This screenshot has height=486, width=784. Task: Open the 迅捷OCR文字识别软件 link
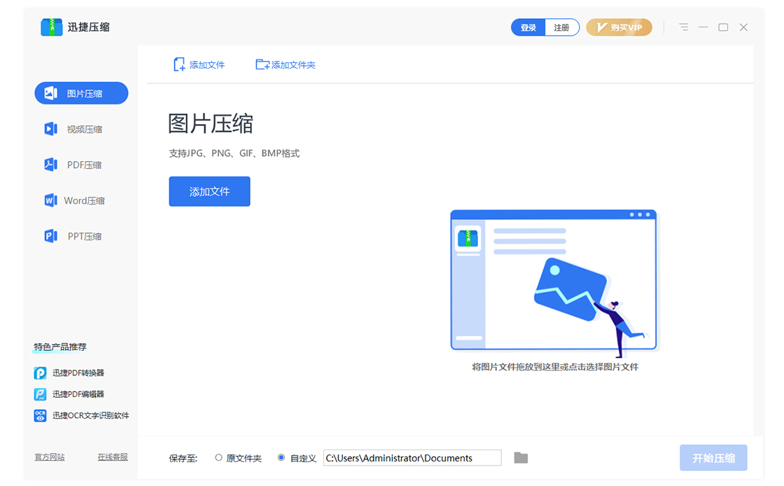pos(91,415)
